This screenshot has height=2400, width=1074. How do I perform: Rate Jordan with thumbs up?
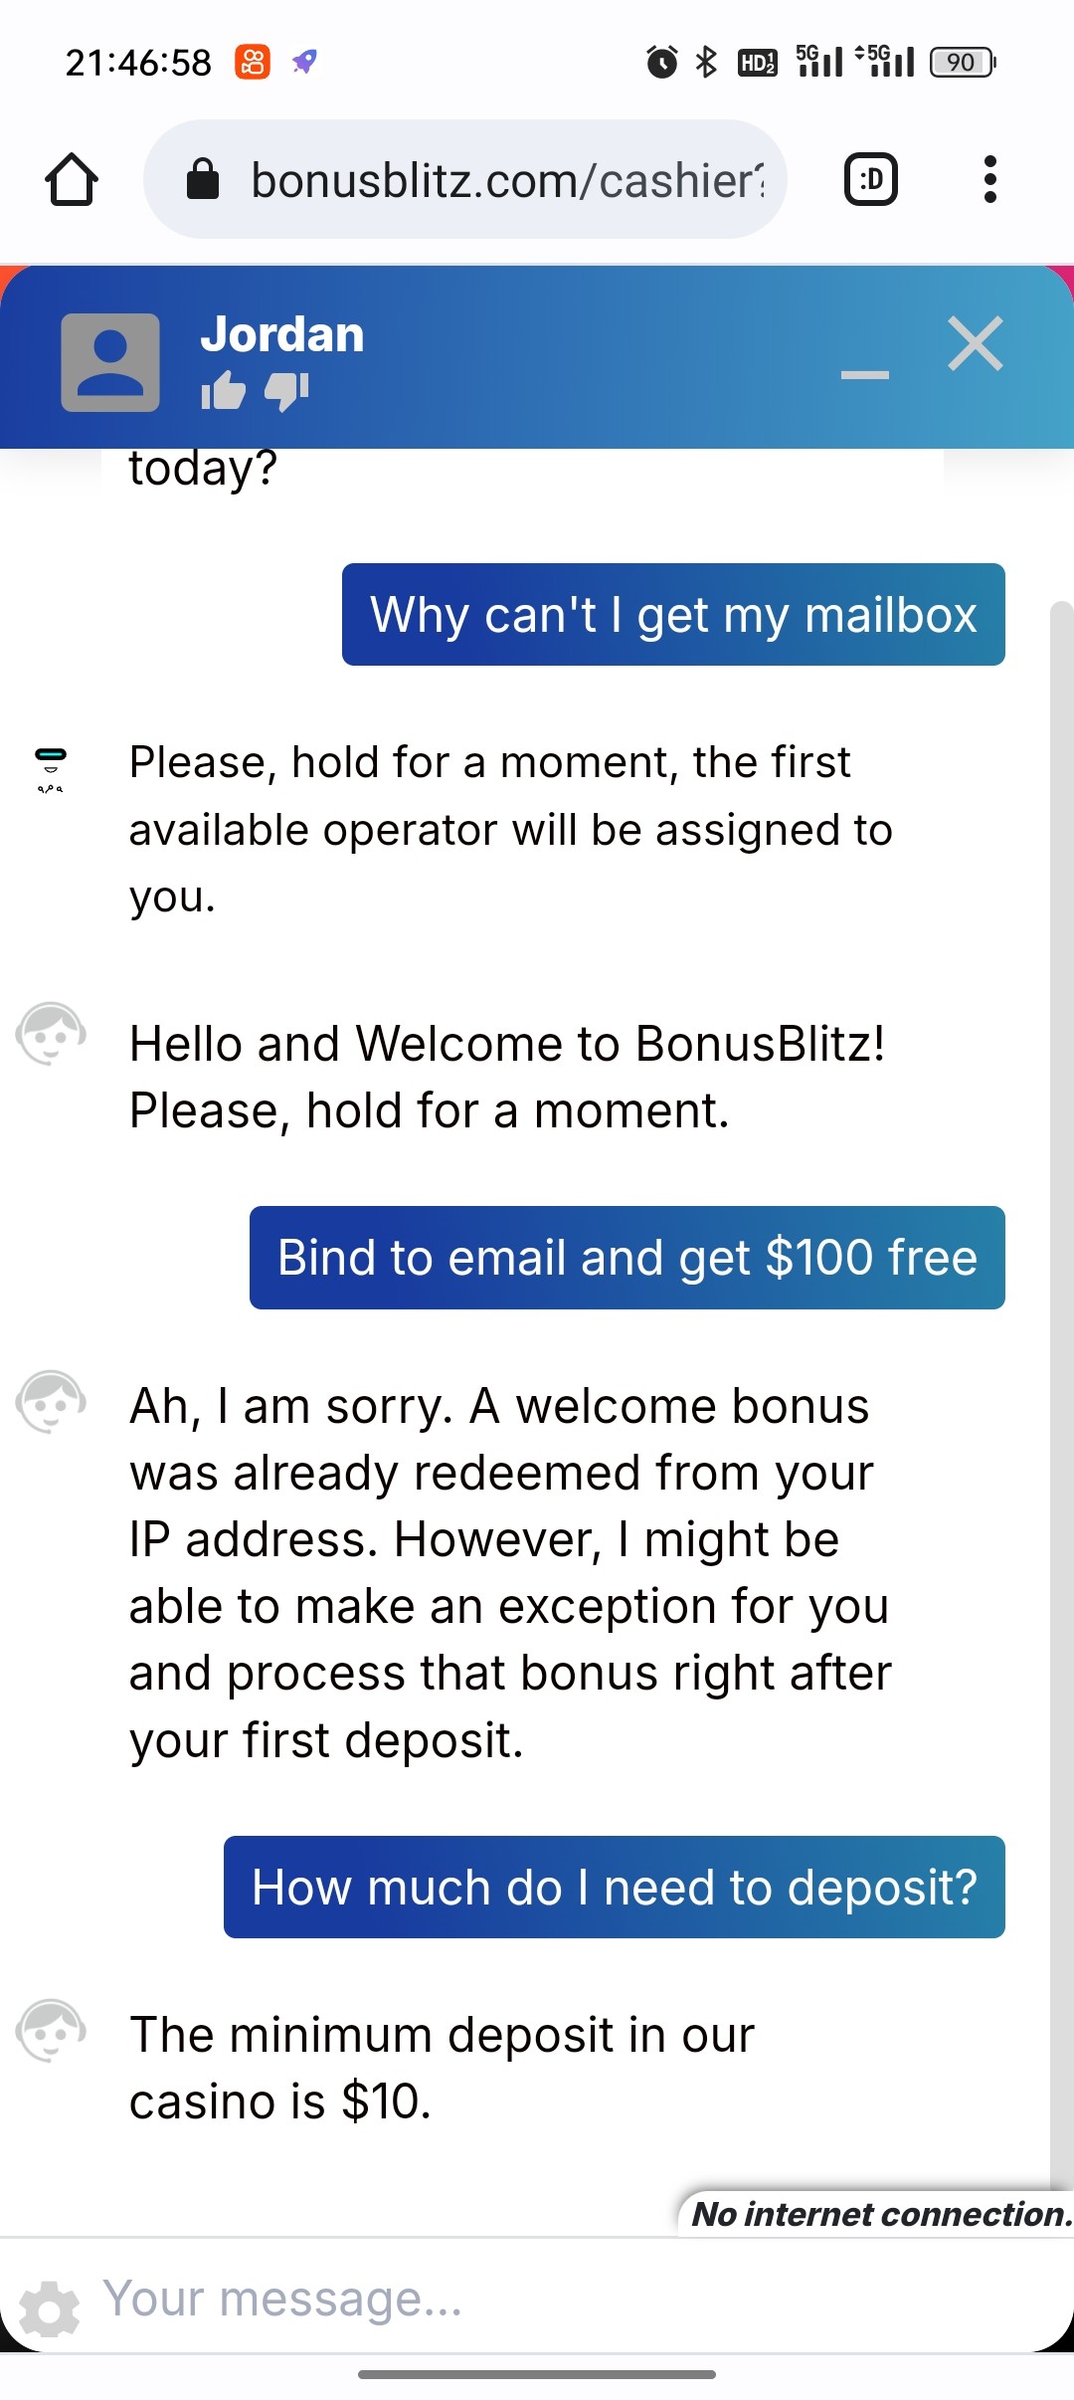tap(223, 391)
